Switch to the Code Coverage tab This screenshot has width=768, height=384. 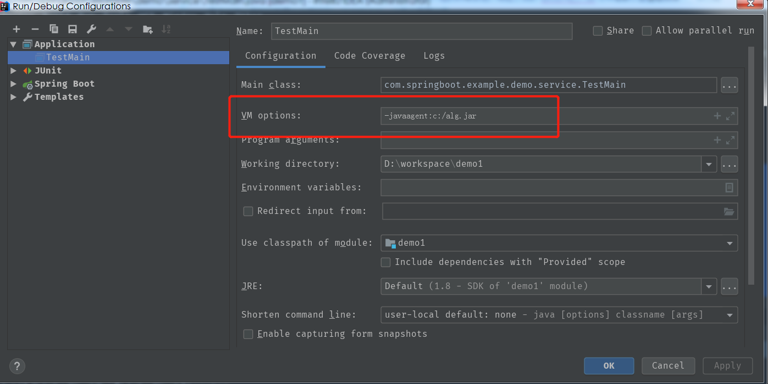pyautogui.click(x=369, y=55)
